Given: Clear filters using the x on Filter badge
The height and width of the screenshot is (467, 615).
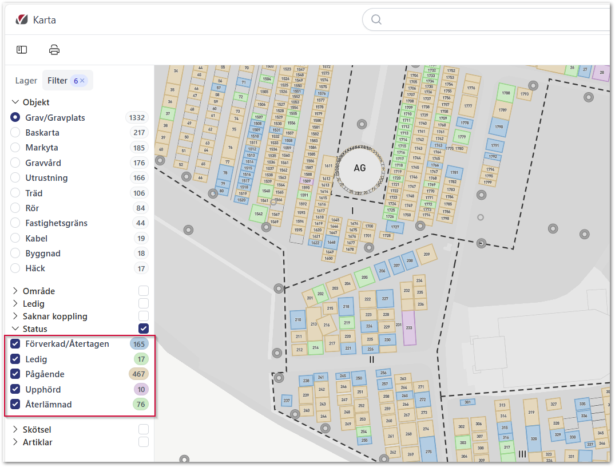Looking at the screenshot, I should [82, 81].
